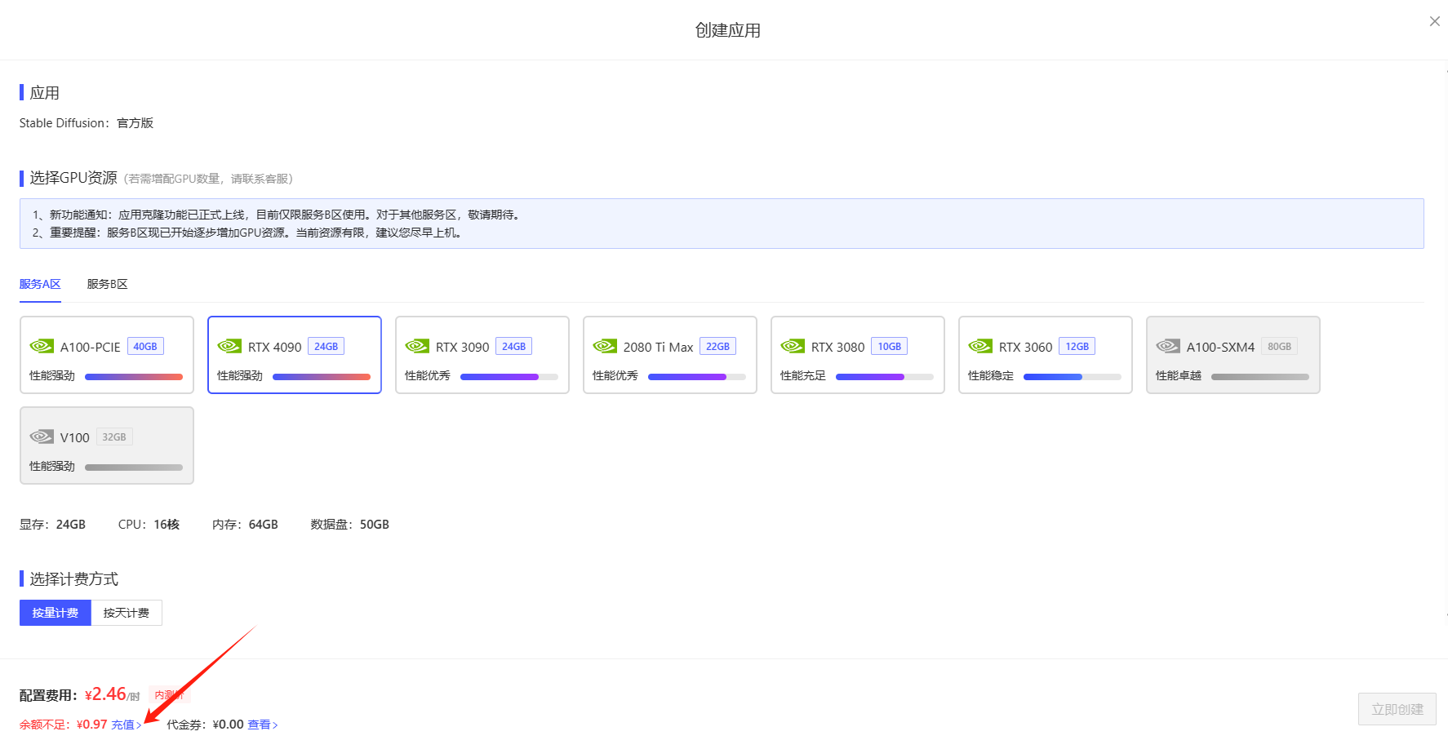Click the ¥2.46 price value
Image resolution: width=1448 pixels, height=749 pixels.
coord(105,694)
